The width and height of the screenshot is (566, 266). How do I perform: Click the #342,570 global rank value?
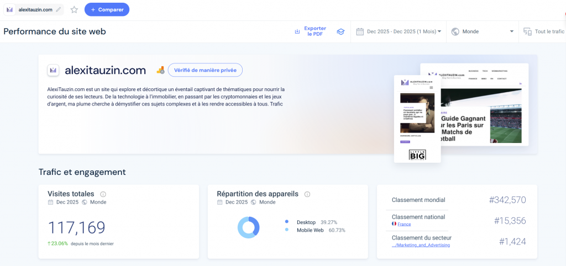point(507,200)
